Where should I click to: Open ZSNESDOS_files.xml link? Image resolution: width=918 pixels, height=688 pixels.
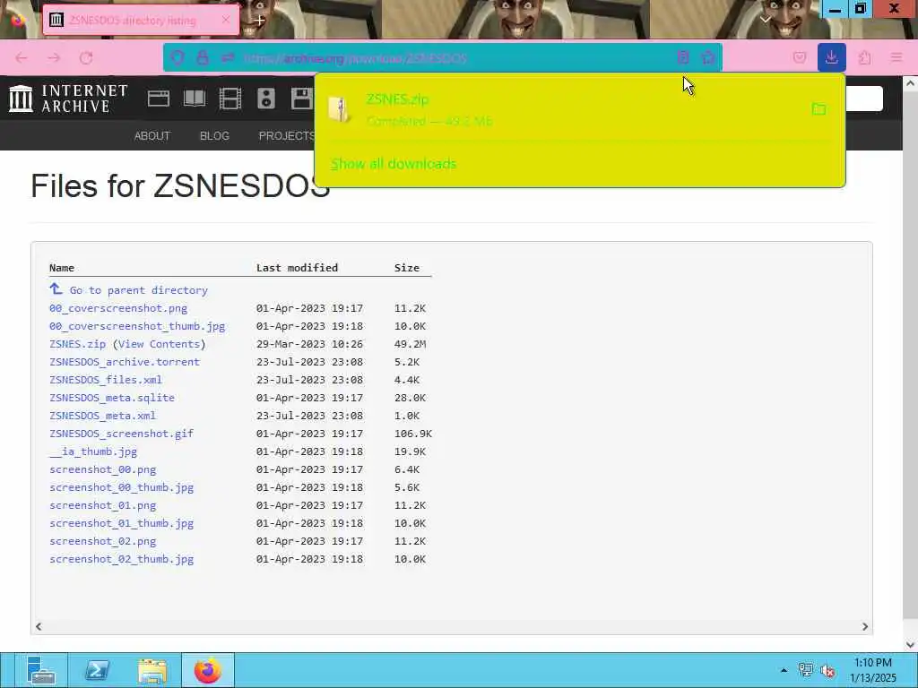click(x=106, y=380)
